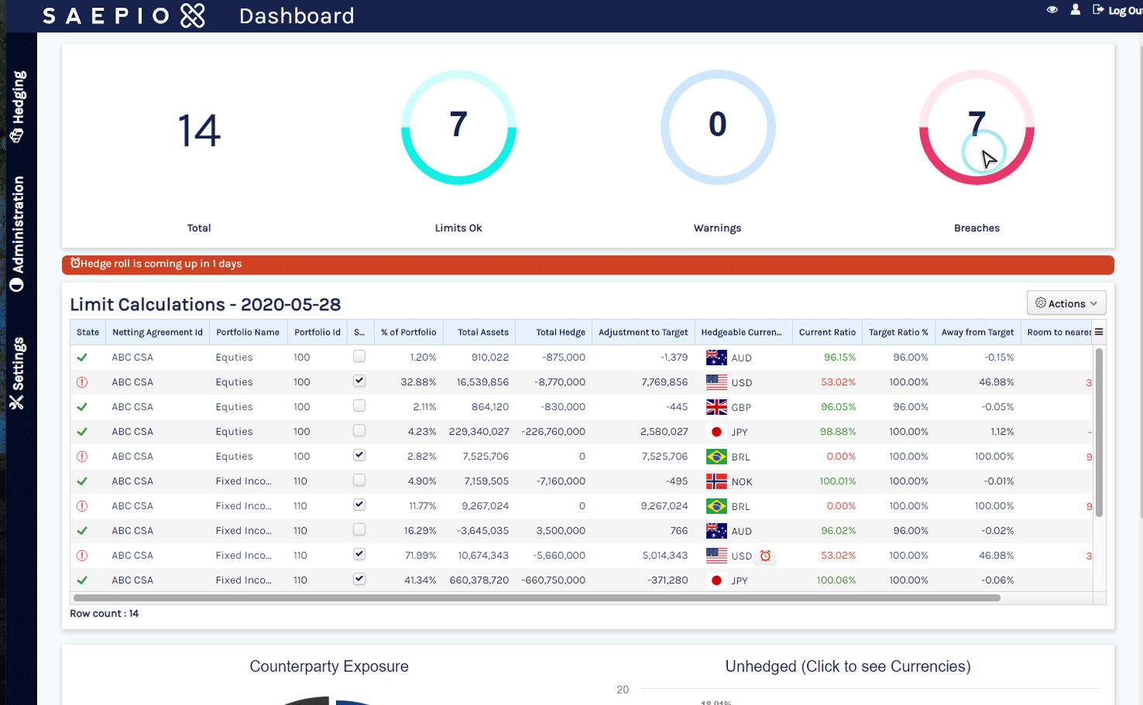Open the Hedging sidebar tab
This screenshot has width=1143, height=705.
click(18, 107)
